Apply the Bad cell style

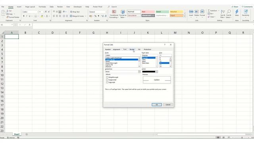(148, 12)
